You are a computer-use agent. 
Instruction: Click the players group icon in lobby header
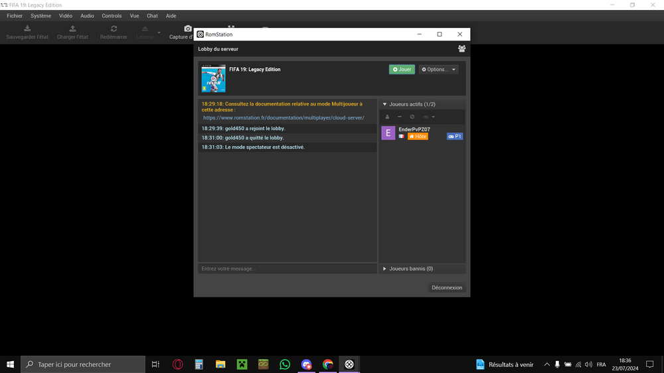click(461, 48)
